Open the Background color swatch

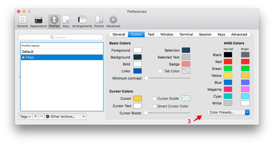point(138,57)
